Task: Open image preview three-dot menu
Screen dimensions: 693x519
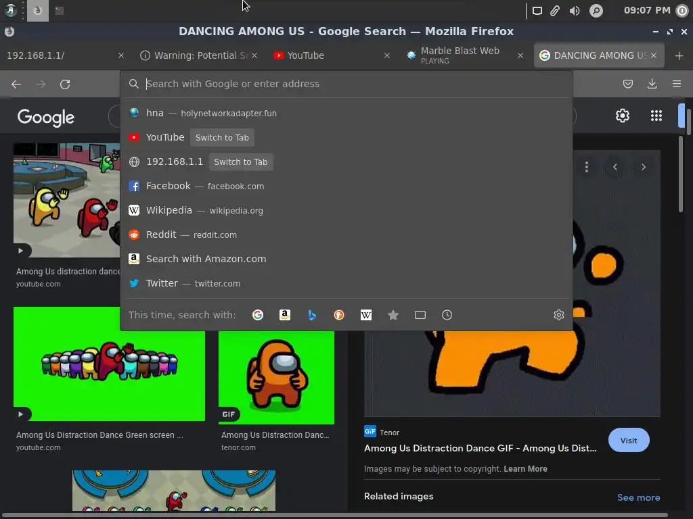Action: pyautogui.click(x=587, y=167)
